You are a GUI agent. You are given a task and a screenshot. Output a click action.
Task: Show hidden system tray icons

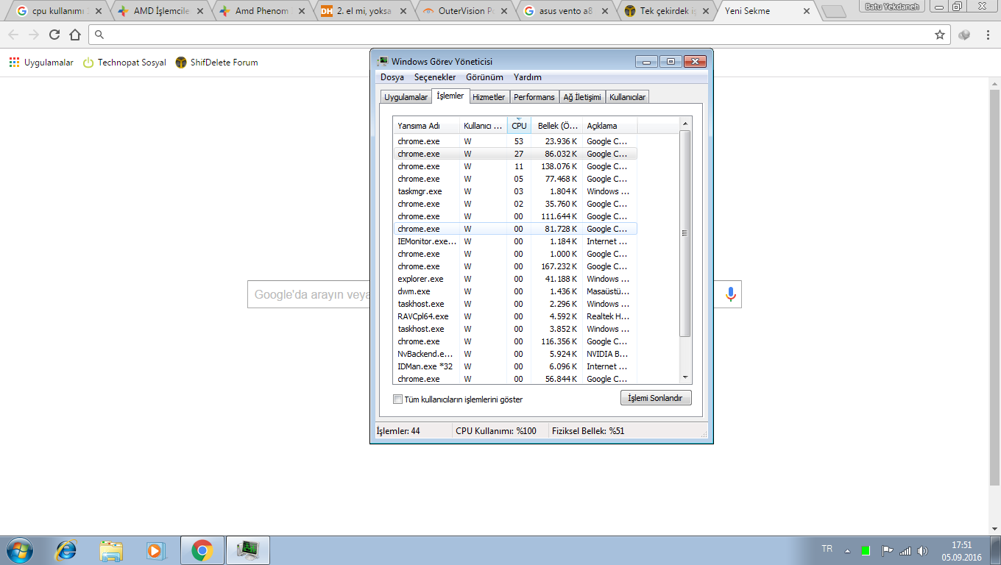847,550
